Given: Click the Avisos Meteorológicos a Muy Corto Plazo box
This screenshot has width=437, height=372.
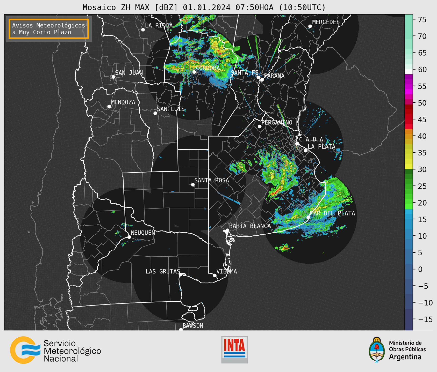Looking at the screenshot, I should click(49, 29).
